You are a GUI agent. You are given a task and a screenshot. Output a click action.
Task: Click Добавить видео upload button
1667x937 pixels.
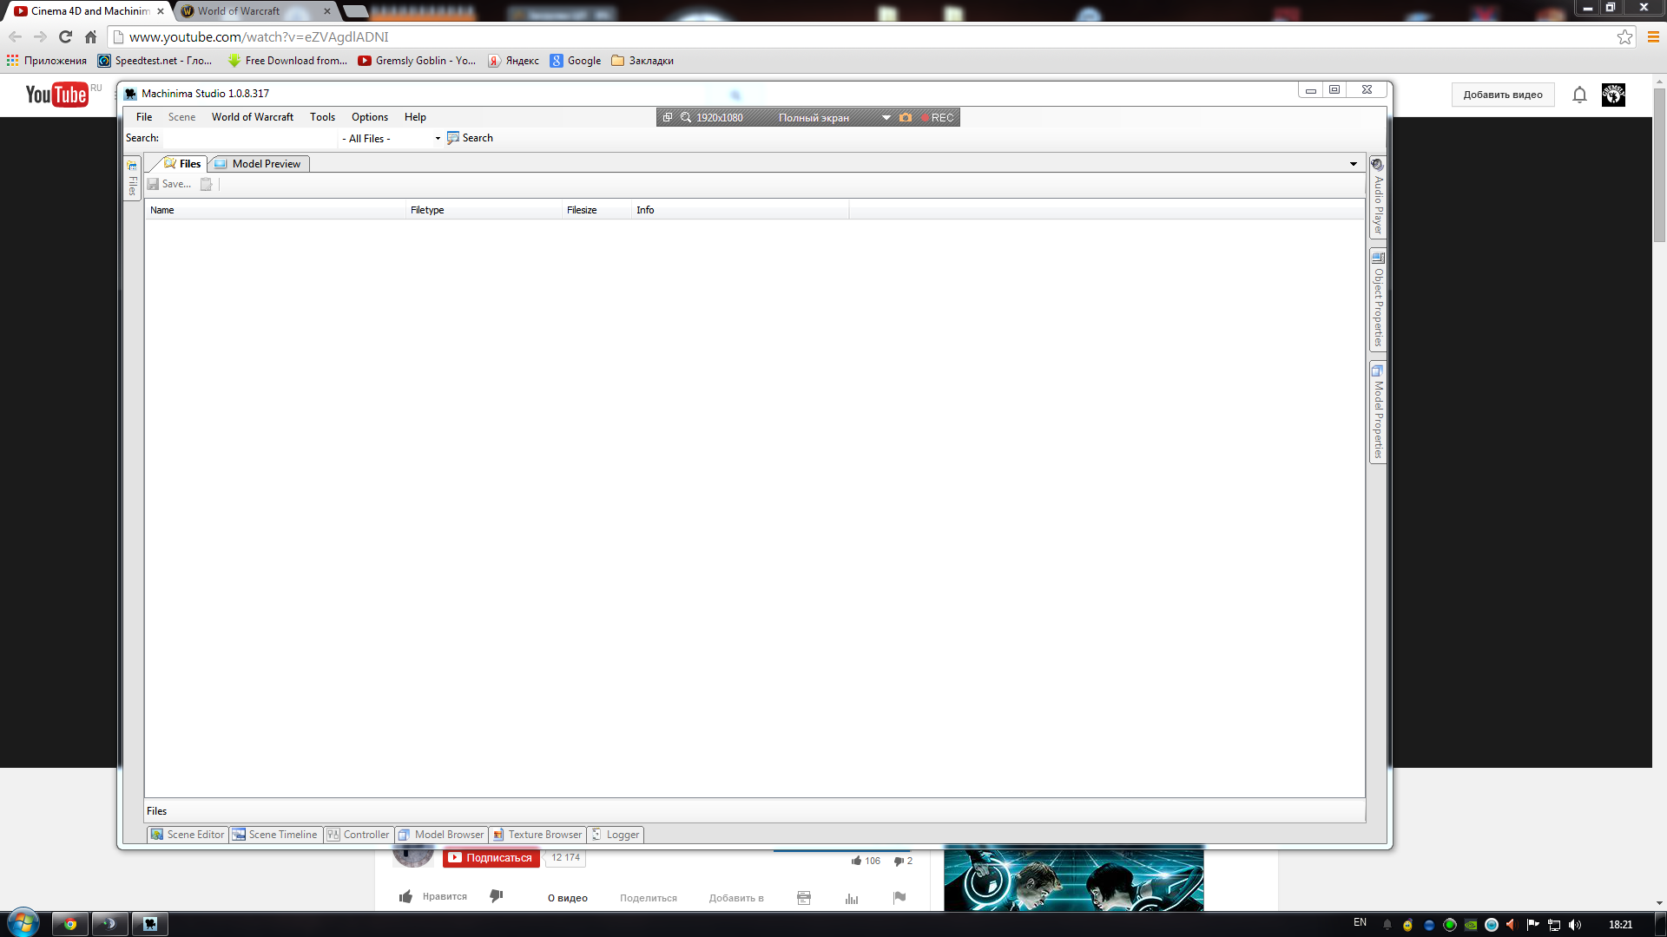tap(1503, 95)
